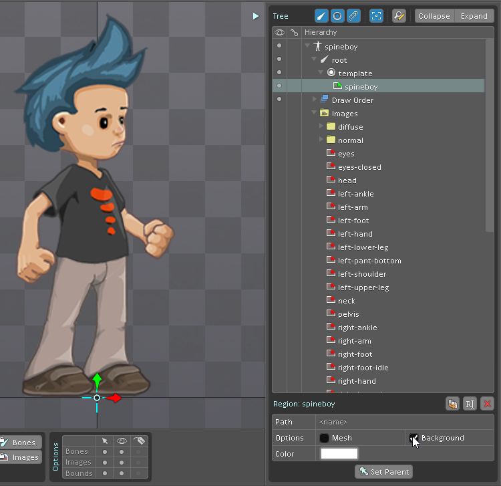This screenshot has width=501, height=486.
Task: Click the eye visibility column icon in Options
Action: tap(122, 441)
